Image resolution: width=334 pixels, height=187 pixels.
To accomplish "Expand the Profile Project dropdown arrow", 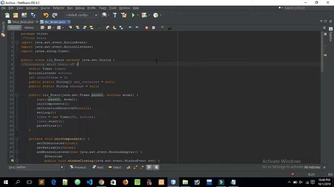I will pyautogui.click(x=160, y=15).
